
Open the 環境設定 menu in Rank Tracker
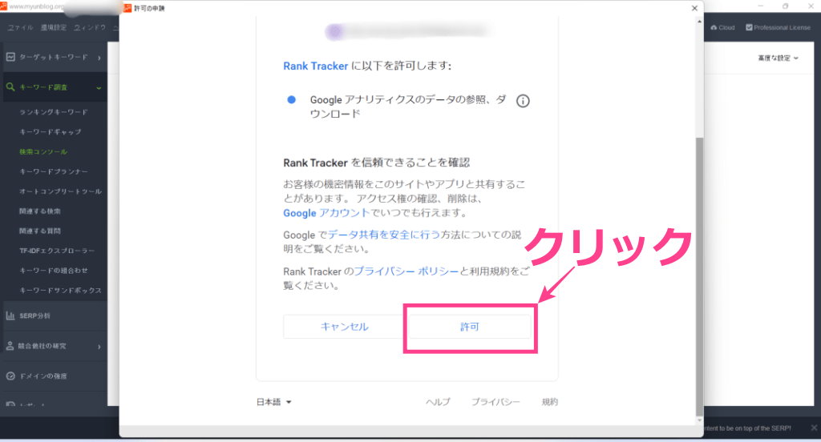tap(54, 28)
